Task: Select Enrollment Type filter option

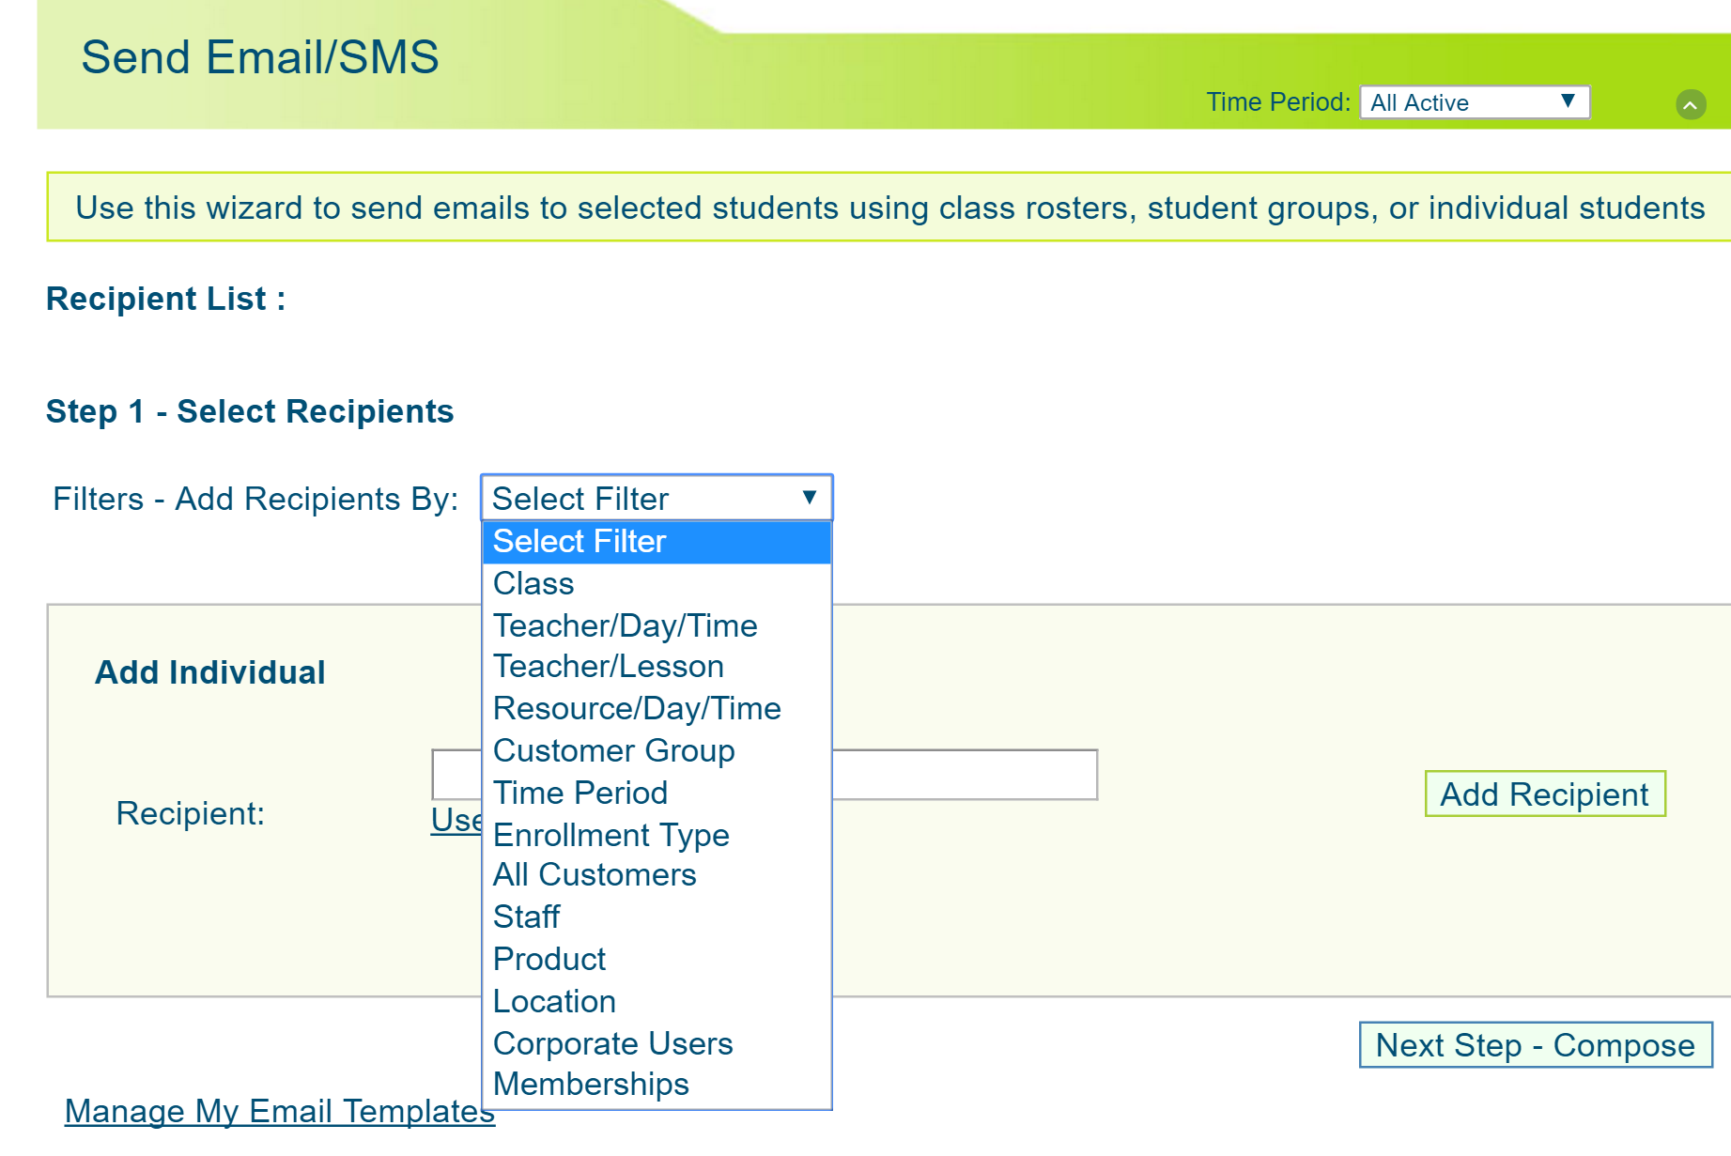Action: click(610, 835)
